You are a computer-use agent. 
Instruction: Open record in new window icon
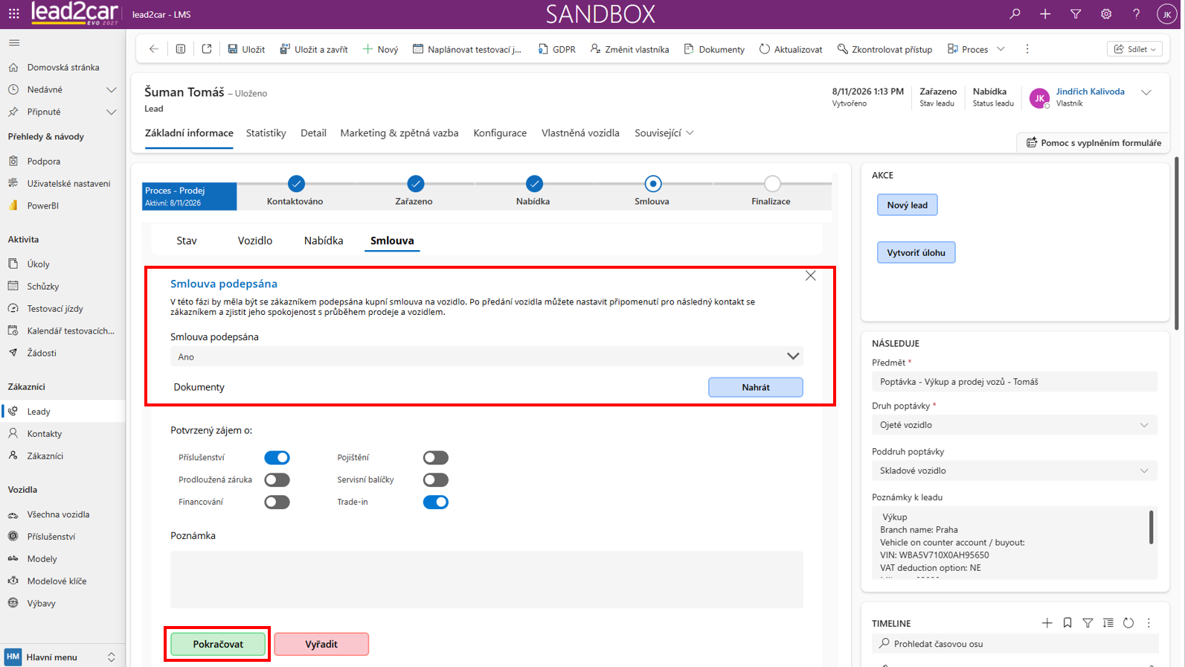(x=207, y=49)
